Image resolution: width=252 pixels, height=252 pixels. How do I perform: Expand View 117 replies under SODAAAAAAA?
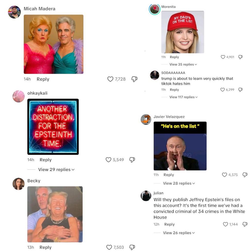coord(183,97)
